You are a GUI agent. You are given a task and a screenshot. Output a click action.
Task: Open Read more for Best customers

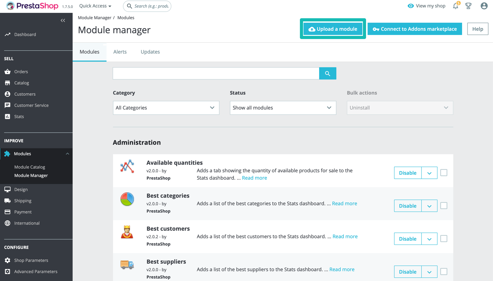click(x=345, y=236)
